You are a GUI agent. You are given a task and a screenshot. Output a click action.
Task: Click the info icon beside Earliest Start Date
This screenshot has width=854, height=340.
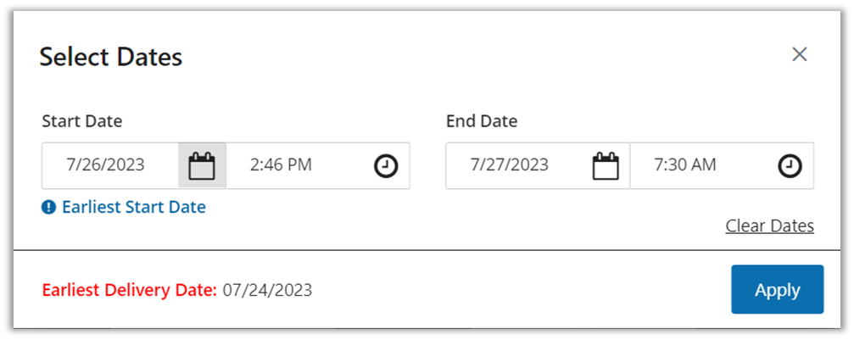[49, 207]
